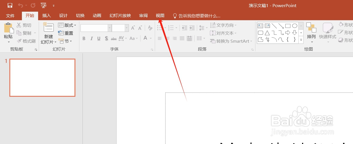The height and width of the screenshot is (144, 353).
Task: Click the 粘贴 clipboard button
Action: pyautogui.click(x=8, y=31)
